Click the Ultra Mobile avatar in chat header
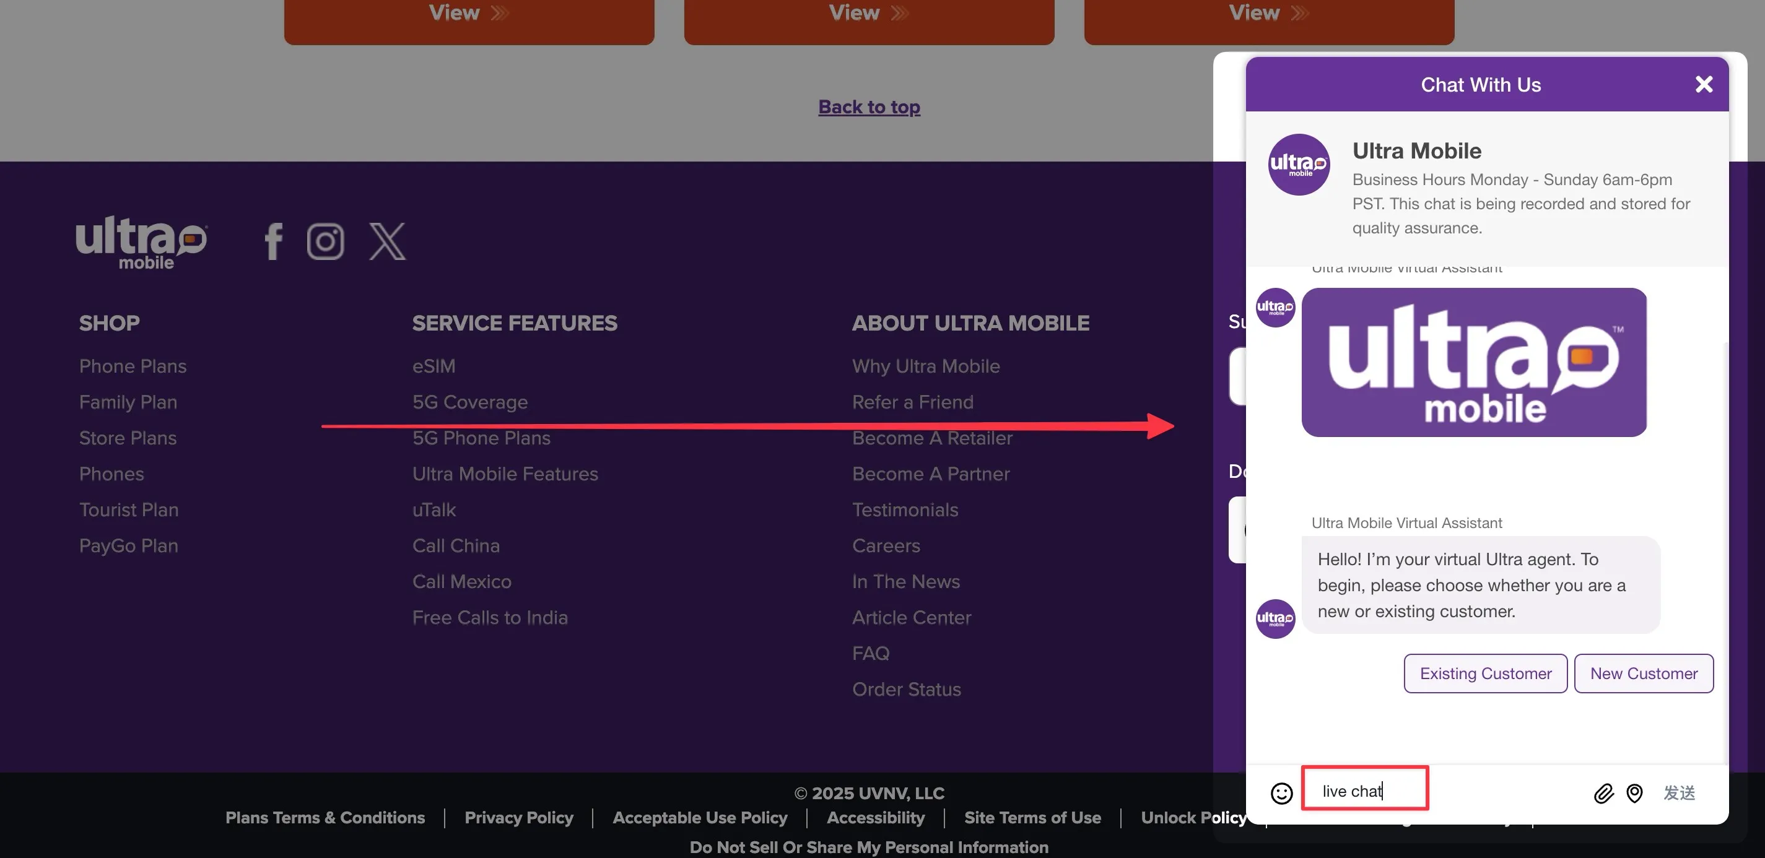This screenshot has height=858, width=1765. [x=1299, y=164]
